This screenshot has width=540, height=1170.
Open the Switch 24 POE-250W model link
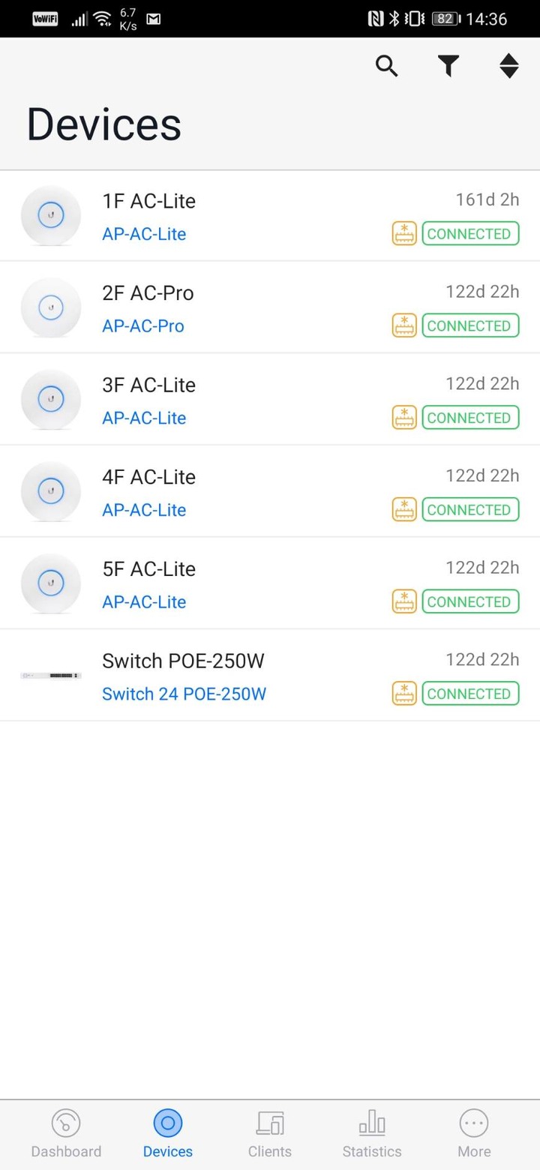click(x=184, y=694)
